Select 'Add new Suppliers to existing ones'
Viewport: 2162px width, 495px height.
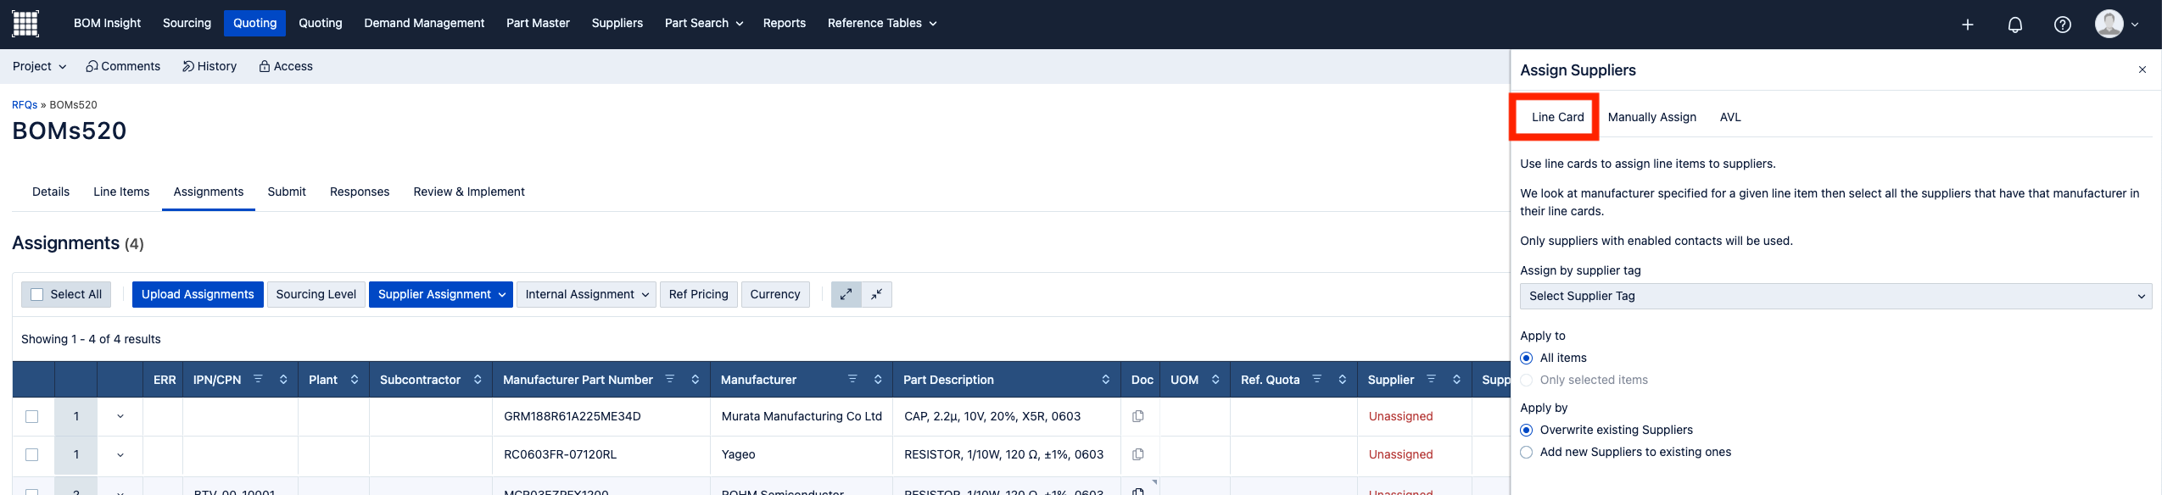[1526, 452]
